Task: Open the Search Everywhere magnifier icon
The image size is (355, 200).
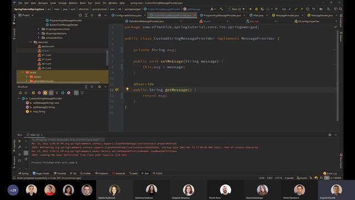Action: click(x=341, y=9)
